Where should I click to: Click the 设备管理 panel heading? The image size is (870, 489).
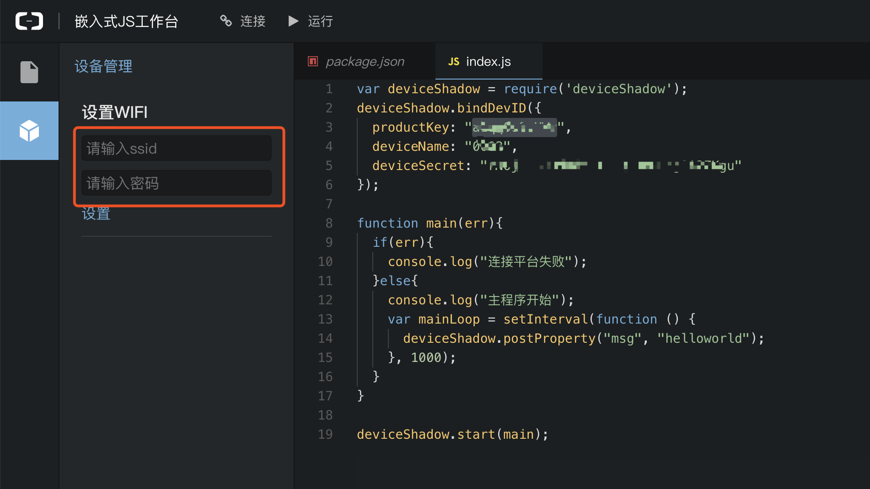coord(103,66)
